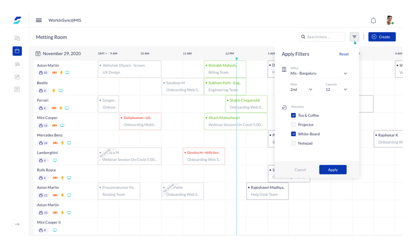Image resolution: width=408 pixels, height=246 pixels.
Task: Open the notes/list icon in sidebar
Action: tap(17, 89)
